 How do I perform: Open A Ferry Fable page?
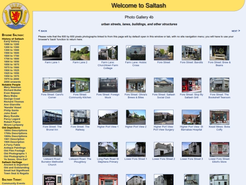click(x=12, y=145)
